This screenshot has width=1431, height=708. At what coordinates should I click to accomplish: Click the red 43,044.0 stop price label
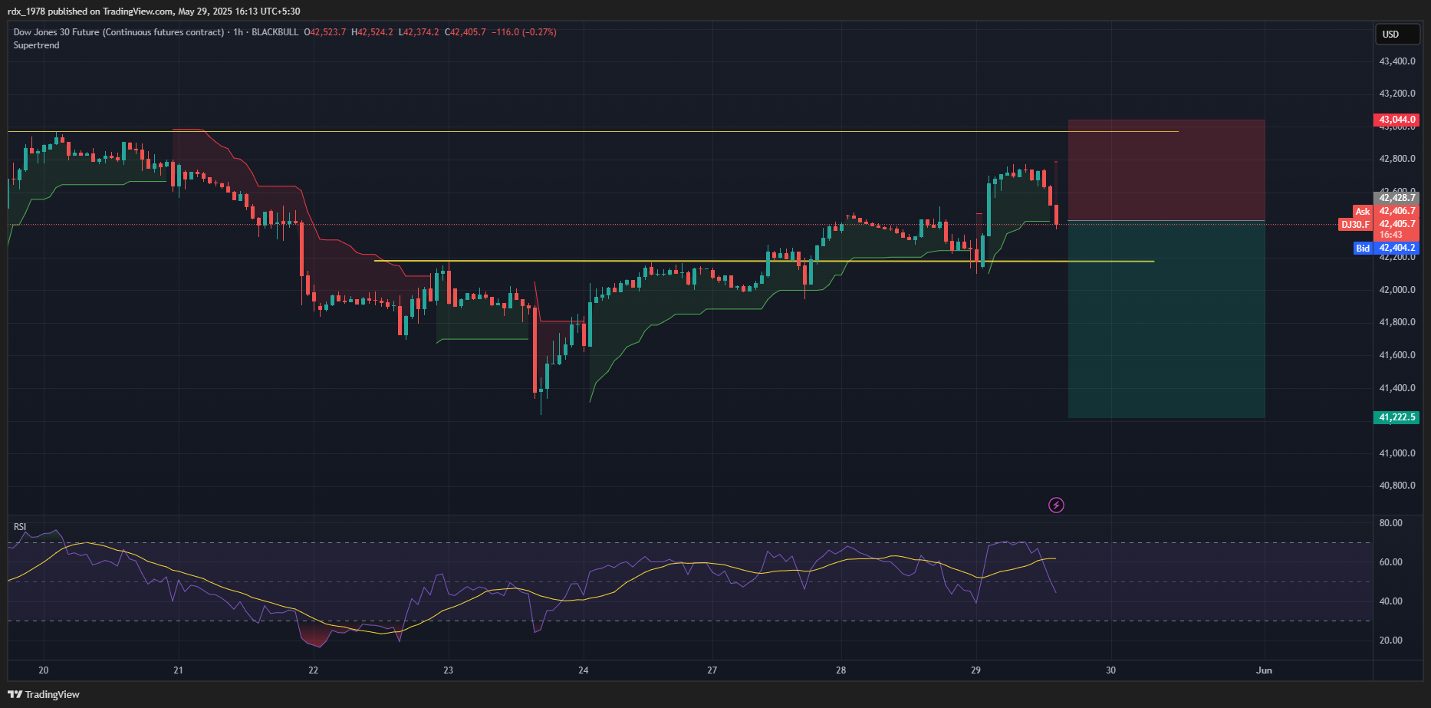tap(1397, 120)
